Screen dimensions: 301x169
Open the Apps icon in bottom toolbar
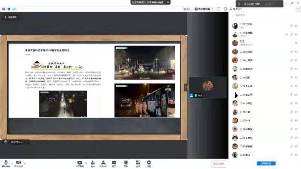point(138,163)
